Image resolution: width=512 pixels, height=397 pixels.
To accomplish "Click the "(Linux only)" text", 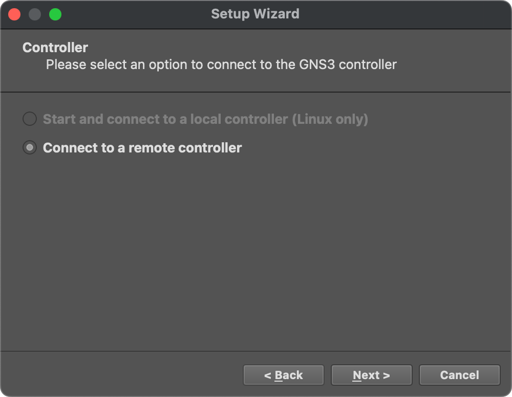I will click(x=330, y=119).
